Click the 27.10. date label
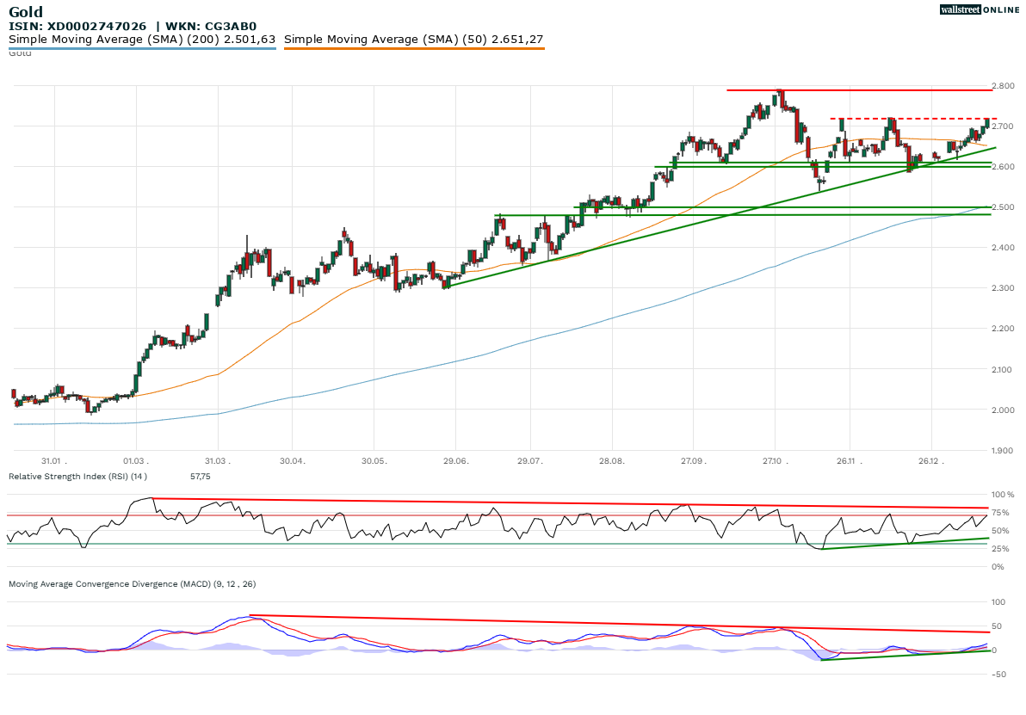This screenshot has width=1026, height=715. (x=775, y=461)
